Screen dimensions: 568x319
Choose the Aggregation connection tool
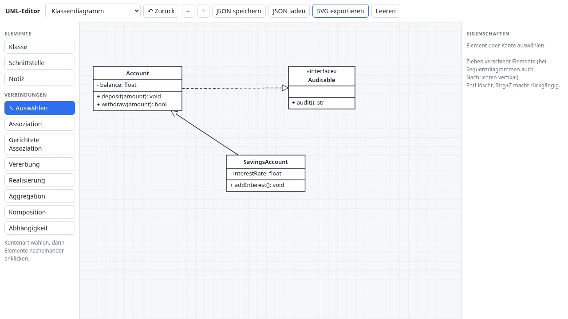[39, 196]
